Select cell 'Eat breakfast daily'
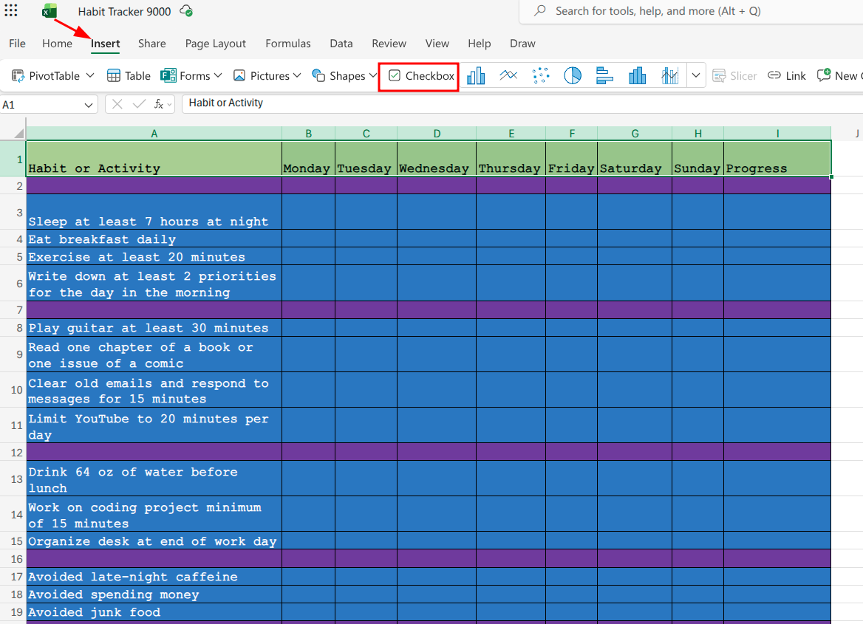Screen dimensions: 863x624 (x=154, y=239)
